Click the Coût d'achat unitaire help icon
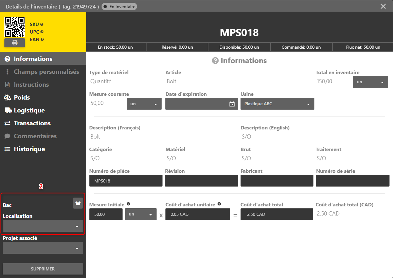Image resolution: width=393 pixels, height=278 pixels. [219, 204]
